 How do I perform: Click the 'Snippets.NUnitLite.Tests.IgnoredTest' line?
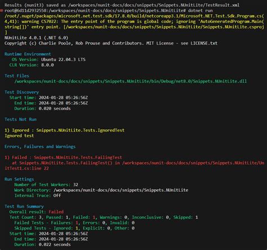pos(64,130)
